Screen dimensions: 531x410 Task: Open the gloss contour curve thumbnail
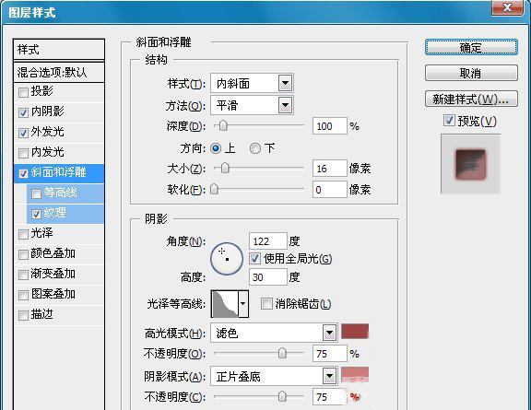point(225,304)
